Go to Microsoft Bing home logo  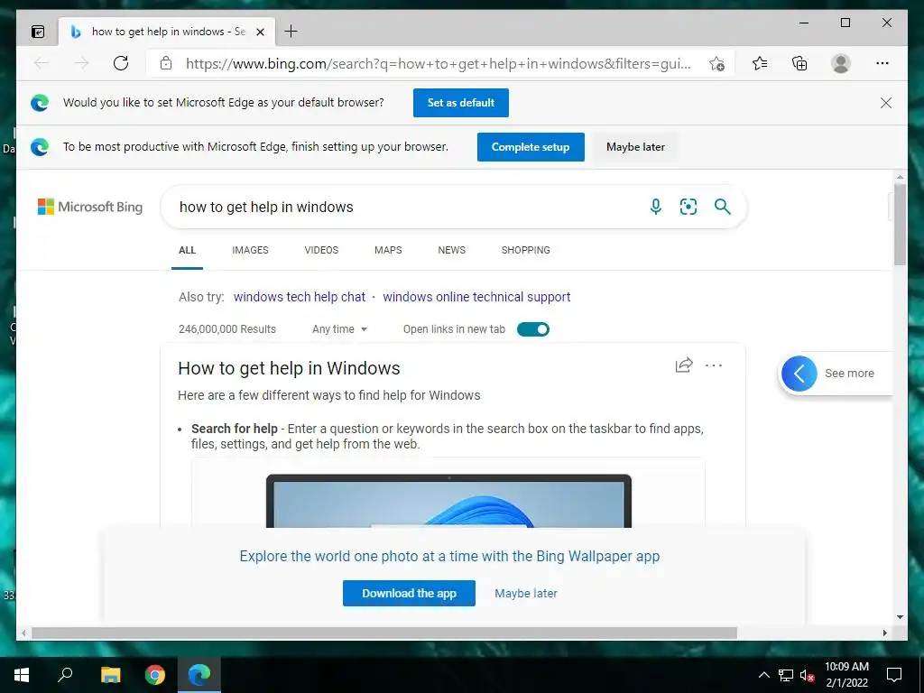pyautogui.click(x=90, y=207)
